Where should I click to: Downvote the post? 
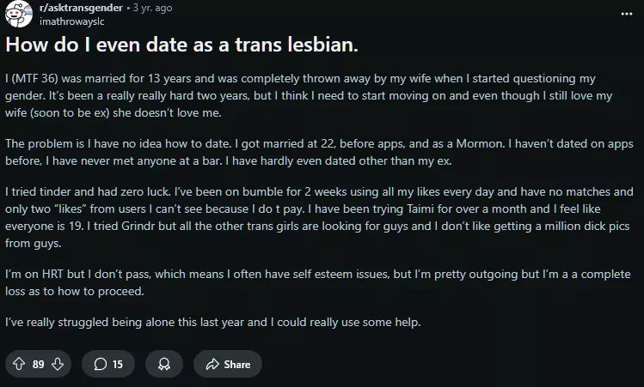58,364
